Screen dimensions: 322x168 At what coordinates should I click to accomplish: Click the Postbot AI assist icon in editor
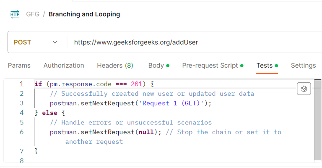pyautogui.click(x=304, y=89)
